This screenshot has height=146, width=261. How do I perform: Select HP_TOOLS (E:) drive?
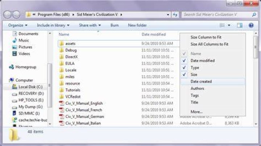tap(28, 100)
